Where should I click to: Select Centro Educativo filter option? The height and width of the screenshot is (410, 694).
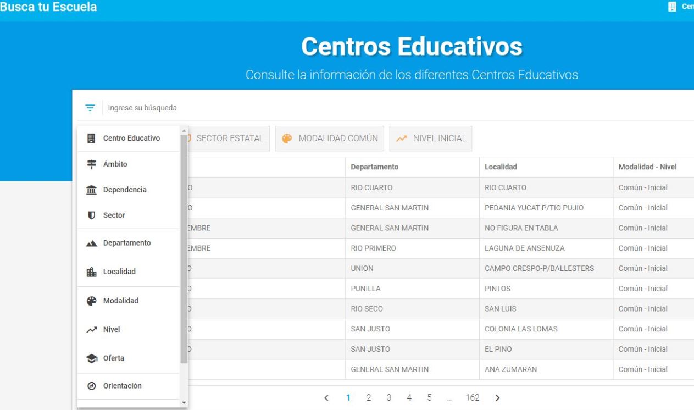(129, 138)
